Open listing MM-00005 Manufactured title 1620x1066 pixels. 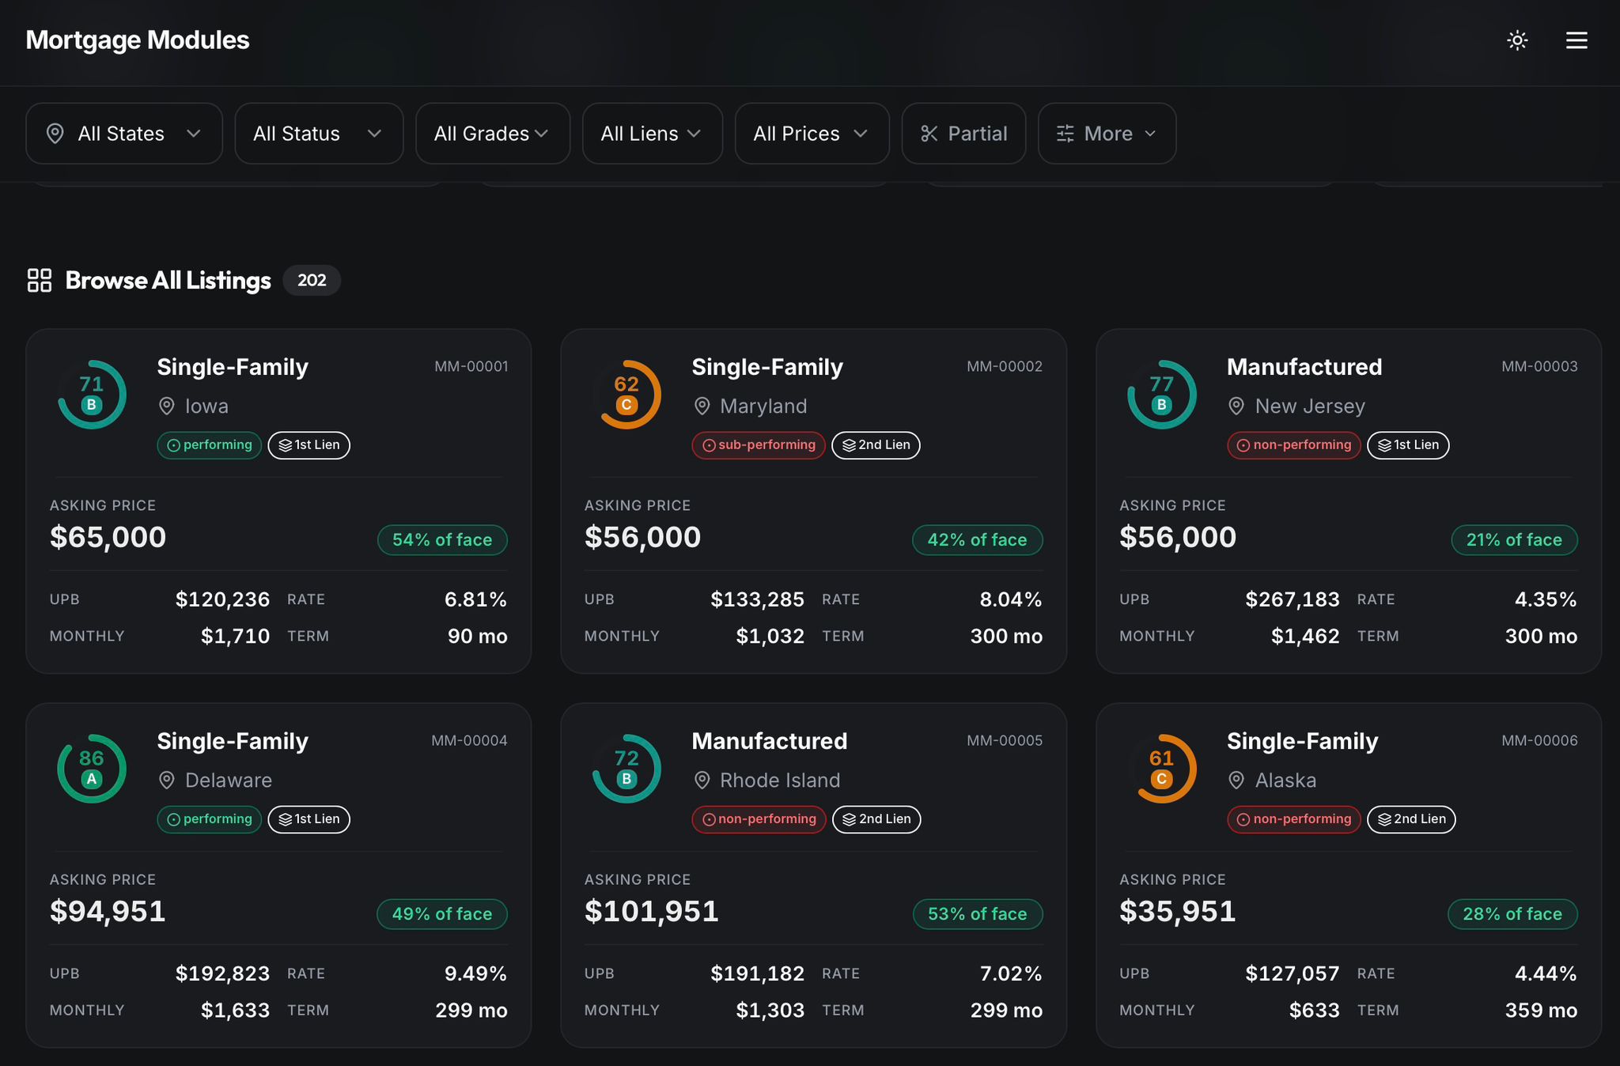(770, 741)
